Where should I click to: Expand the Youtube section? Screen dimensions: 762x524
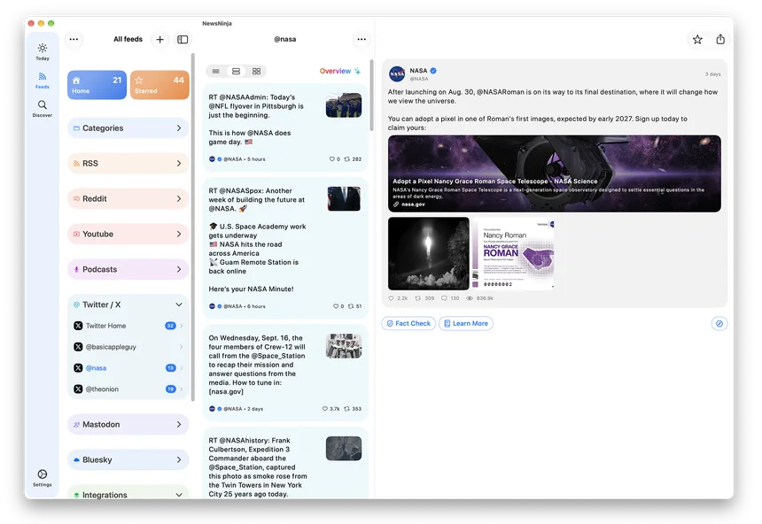128,234
